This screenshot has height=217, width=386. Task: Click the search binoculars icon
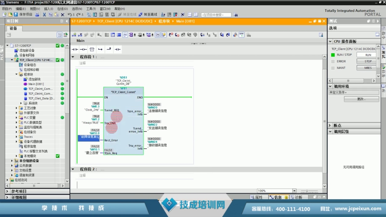(x=236, y=15)
